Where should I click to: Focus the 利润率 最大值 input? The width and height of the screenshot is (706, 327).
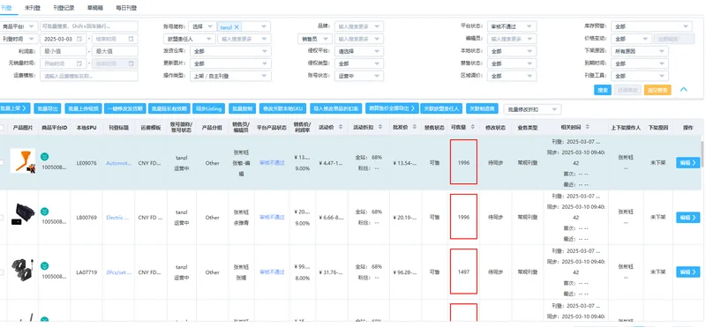[x=115, y=51]
